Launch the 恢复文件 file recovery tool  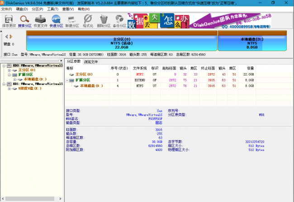click(41, 21)
